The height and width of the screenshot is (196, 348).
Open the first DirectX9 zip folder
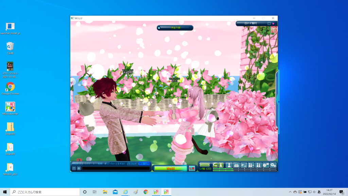click(x=10, y=129)
